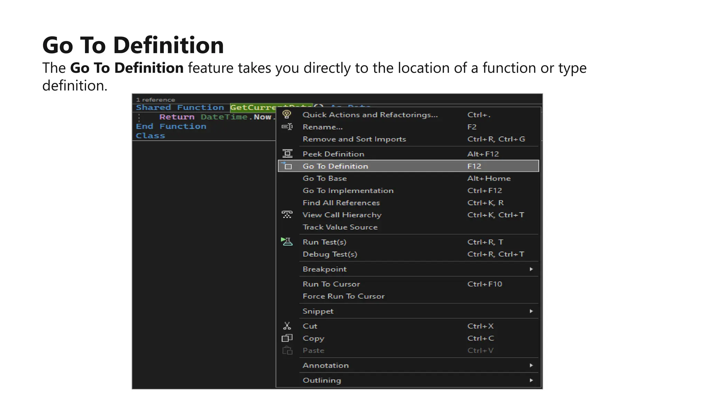The width and height of the screenshot is (708, 398).
Task: Choose Remove and Sort Imports
Action: point(408,139)
